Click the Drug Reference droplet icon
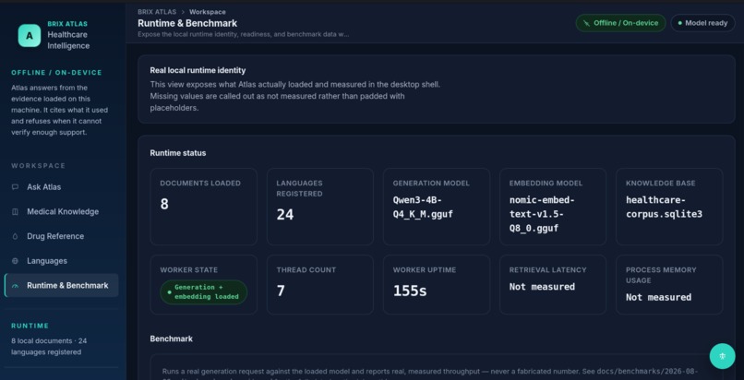 [15, 236]
